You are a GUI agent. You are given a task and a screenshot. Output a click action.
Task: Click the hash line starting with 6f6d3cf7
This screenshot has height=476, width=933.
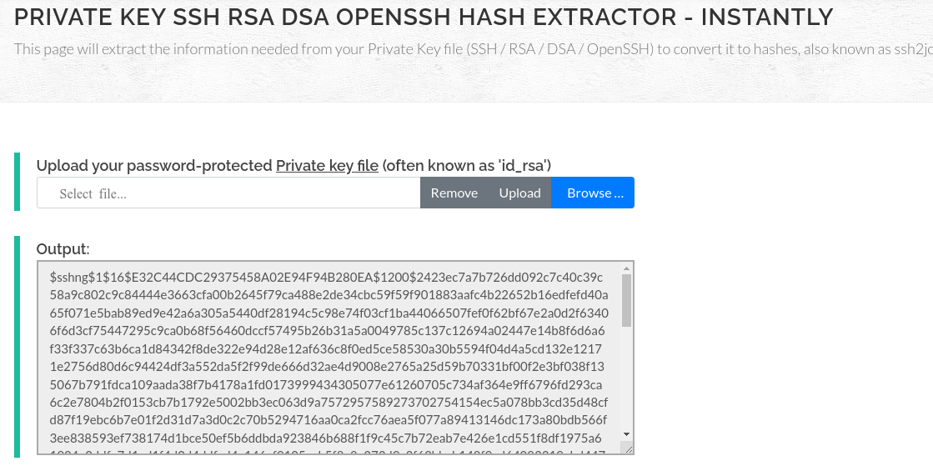tap(328, 331)
